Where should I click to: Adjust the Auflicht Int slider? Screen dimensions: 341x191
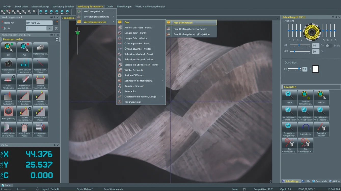299,45
